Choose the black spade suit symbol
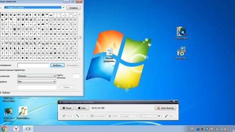 [x=35, y=48]
